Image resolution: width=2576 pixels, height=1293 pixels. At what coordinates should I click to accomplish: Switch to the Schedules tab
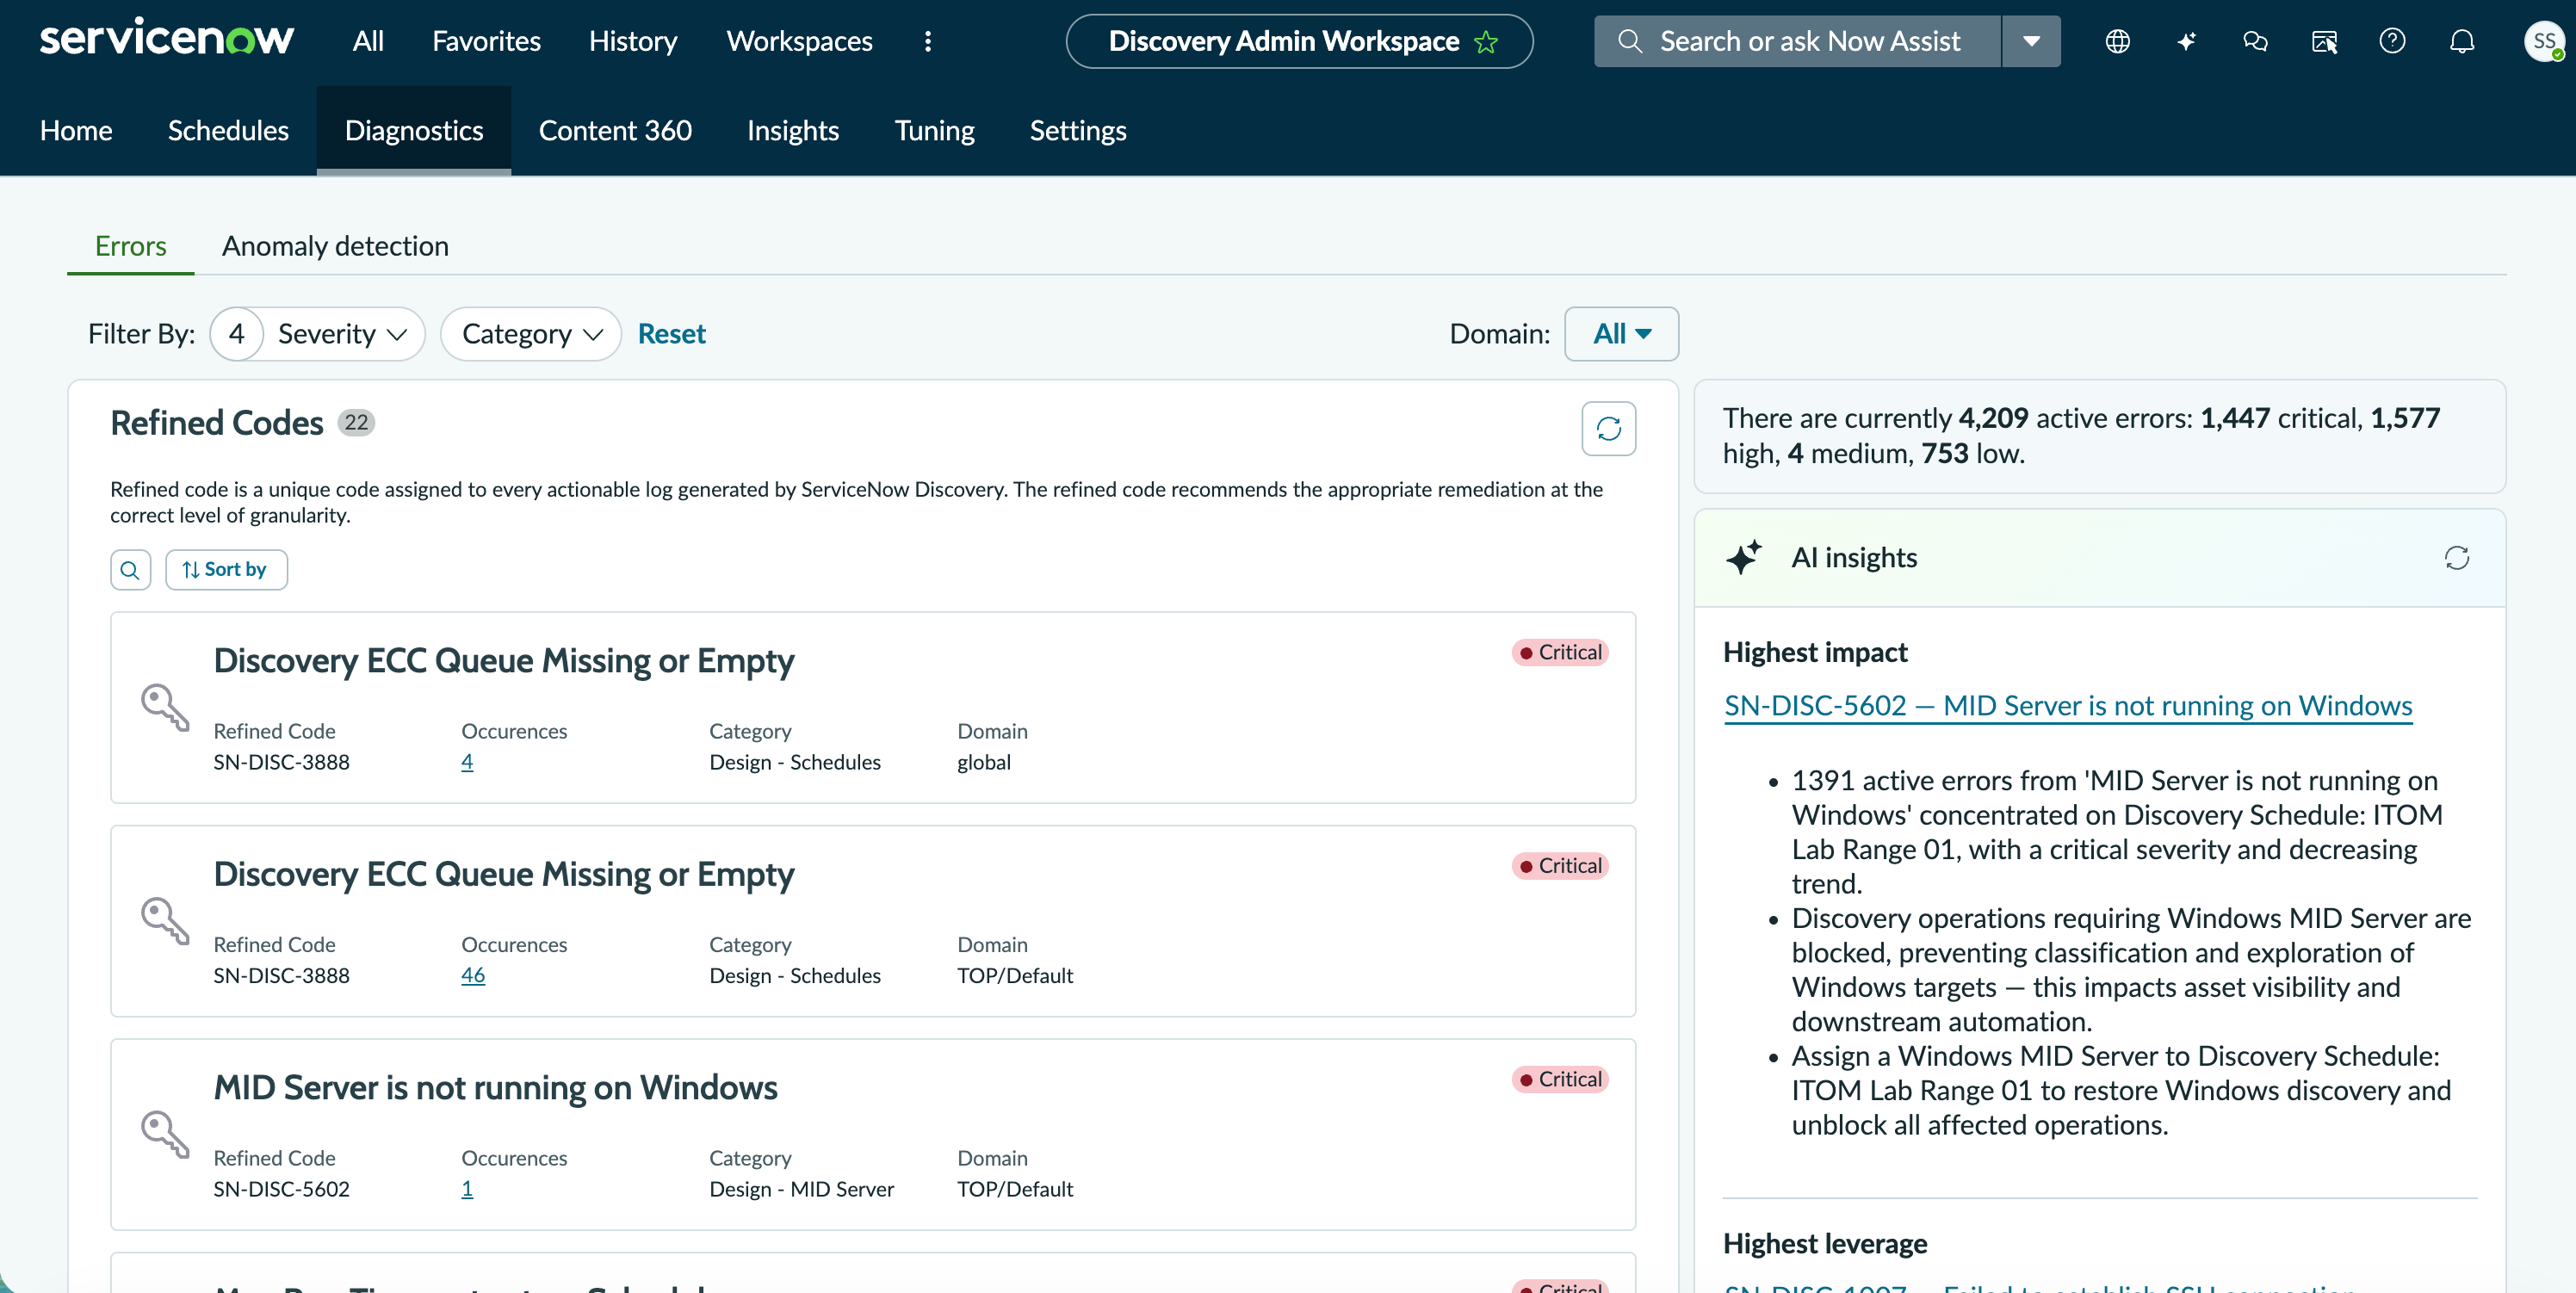pyautogui.click(x=228, y=130)
